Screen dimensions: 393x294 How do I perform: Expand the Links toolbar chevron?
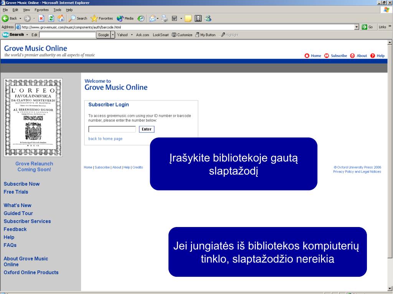pyautogui.click(x=390, y=26)
